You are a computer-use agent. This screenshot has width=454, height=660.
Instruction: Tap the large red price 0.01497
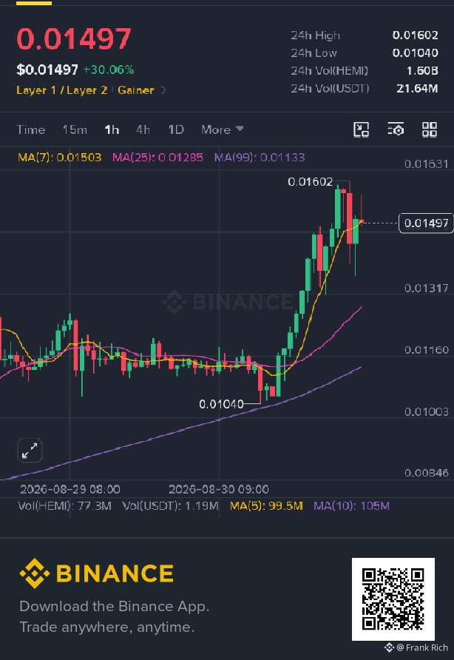tap(74, 38)
